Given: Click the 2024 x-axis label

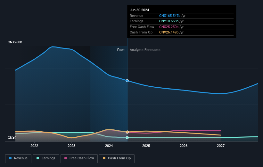Looking at the screenshot, I should click(x=109, y=146).
